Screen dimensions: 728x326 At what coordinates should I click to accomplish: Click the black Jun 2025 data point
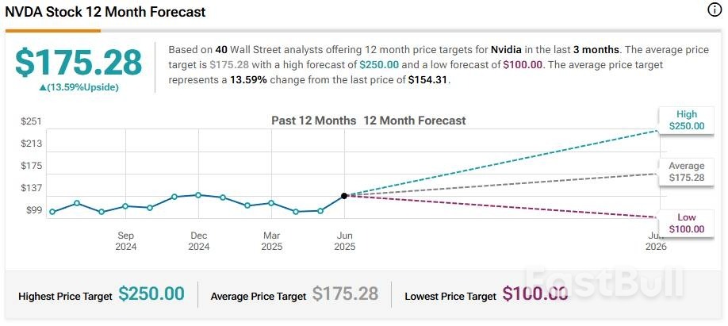tap(344, 195)
